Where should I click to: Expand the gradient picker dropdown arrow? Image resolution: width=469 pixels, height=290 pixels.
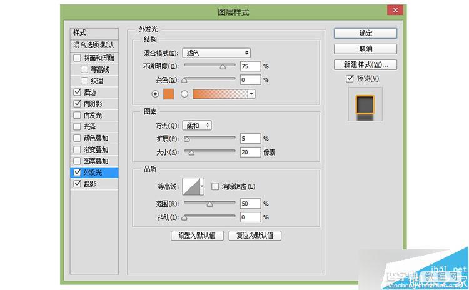tap(251, 94)
